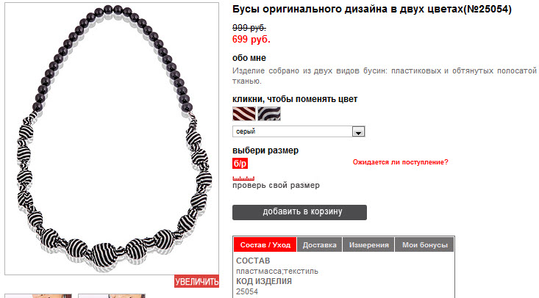The width and height of the screenshot is (539, 298).
Task: Open the проверь свой размер link
Action: [x=276, y=186]
